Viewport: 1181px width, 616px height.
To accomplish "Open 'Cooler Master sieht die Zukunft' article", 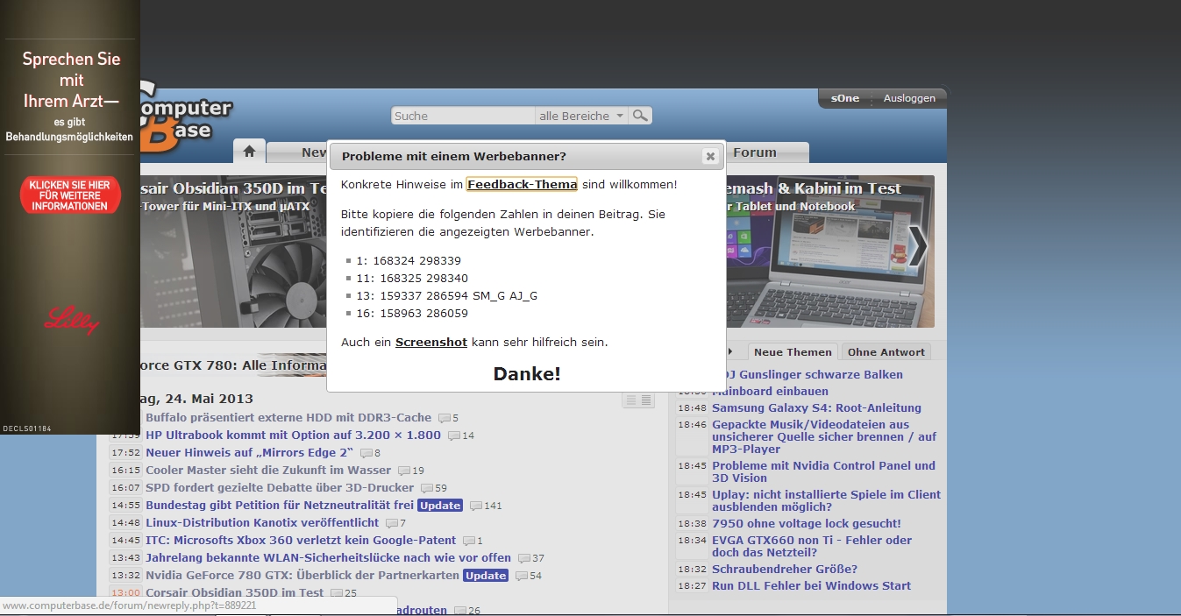I will (x=268, y=471).
